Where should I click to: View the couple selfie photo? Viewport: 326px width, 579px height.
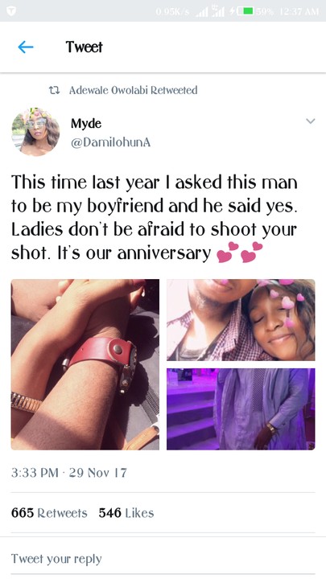pyautogui.click(x=241, y=320)
